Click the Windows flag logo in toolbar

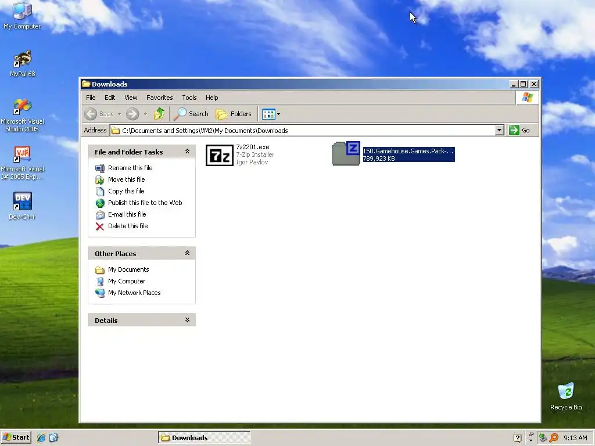(527, 98)
